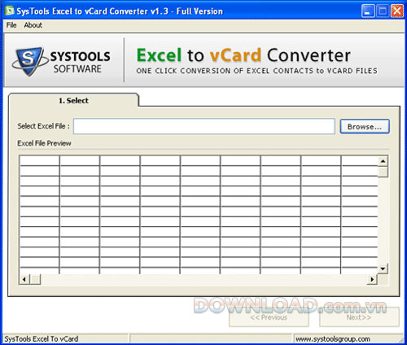
Task: Click the Browse... button
Action: (x=365, y=127)
